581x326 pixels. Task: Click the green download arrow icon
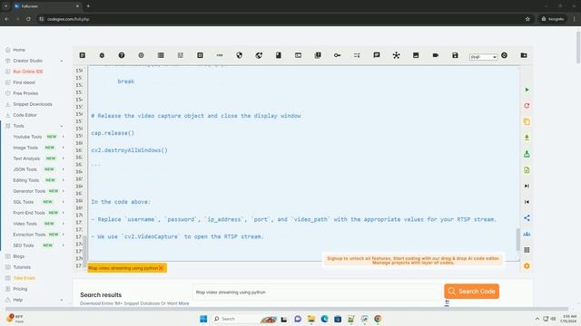click(527, 138)
